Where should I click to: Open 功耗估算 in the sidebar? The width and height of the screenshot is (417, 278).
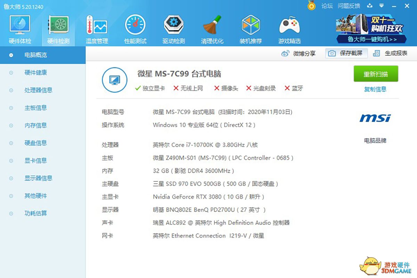point(43,213)
